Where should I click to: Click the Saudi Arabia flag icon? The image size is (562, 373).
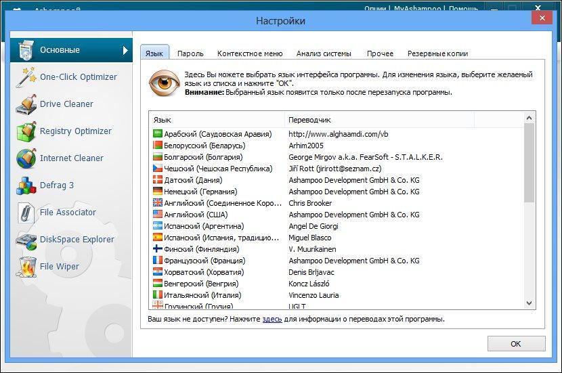tap(158, 134)
